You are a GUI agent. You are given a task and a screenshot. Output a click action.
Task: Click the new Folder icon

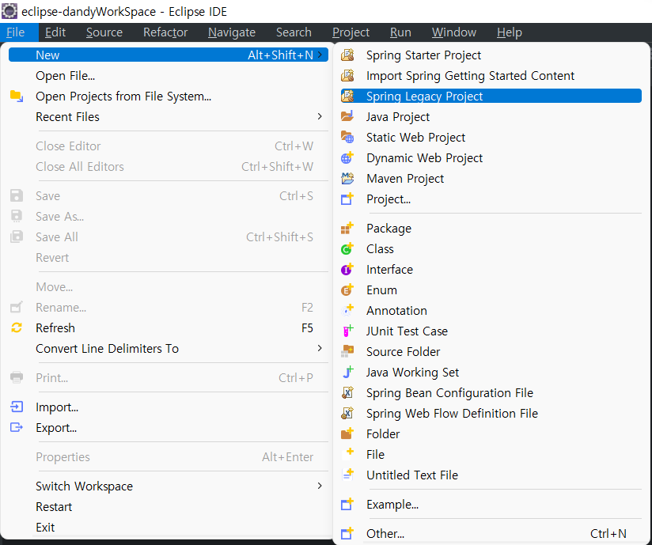click(x=347, y=433)
